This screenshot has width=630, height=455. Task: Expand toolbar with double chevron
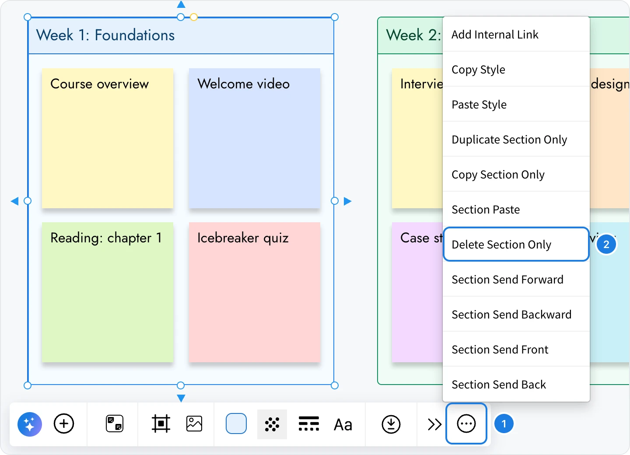tap(434, 424)
